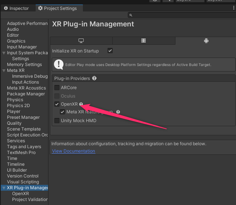Open Package Manager settings
The height and width of the screenshot is (205, 236).
tap(26, 94)
